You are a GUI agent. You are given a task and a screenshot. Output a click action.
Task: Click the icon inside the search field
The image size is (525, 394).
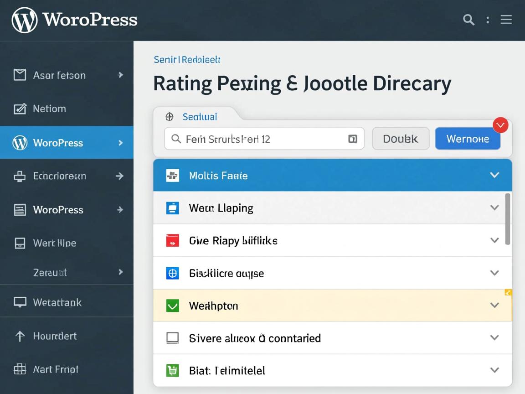pos(352,139)
